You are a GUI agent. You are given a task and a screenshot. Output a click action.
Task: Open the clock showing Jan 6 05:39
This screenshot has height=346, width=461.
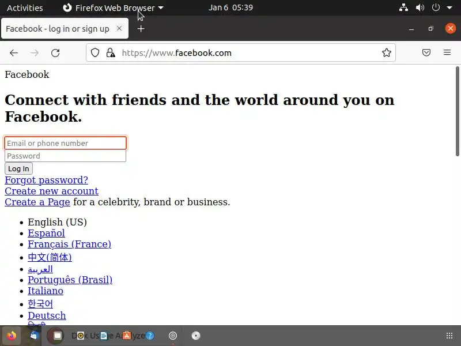(231, 7)
